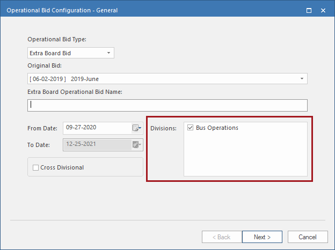Click the From Date 09-27-2020 field
335x250 pixels.
(x=103, y=128)
